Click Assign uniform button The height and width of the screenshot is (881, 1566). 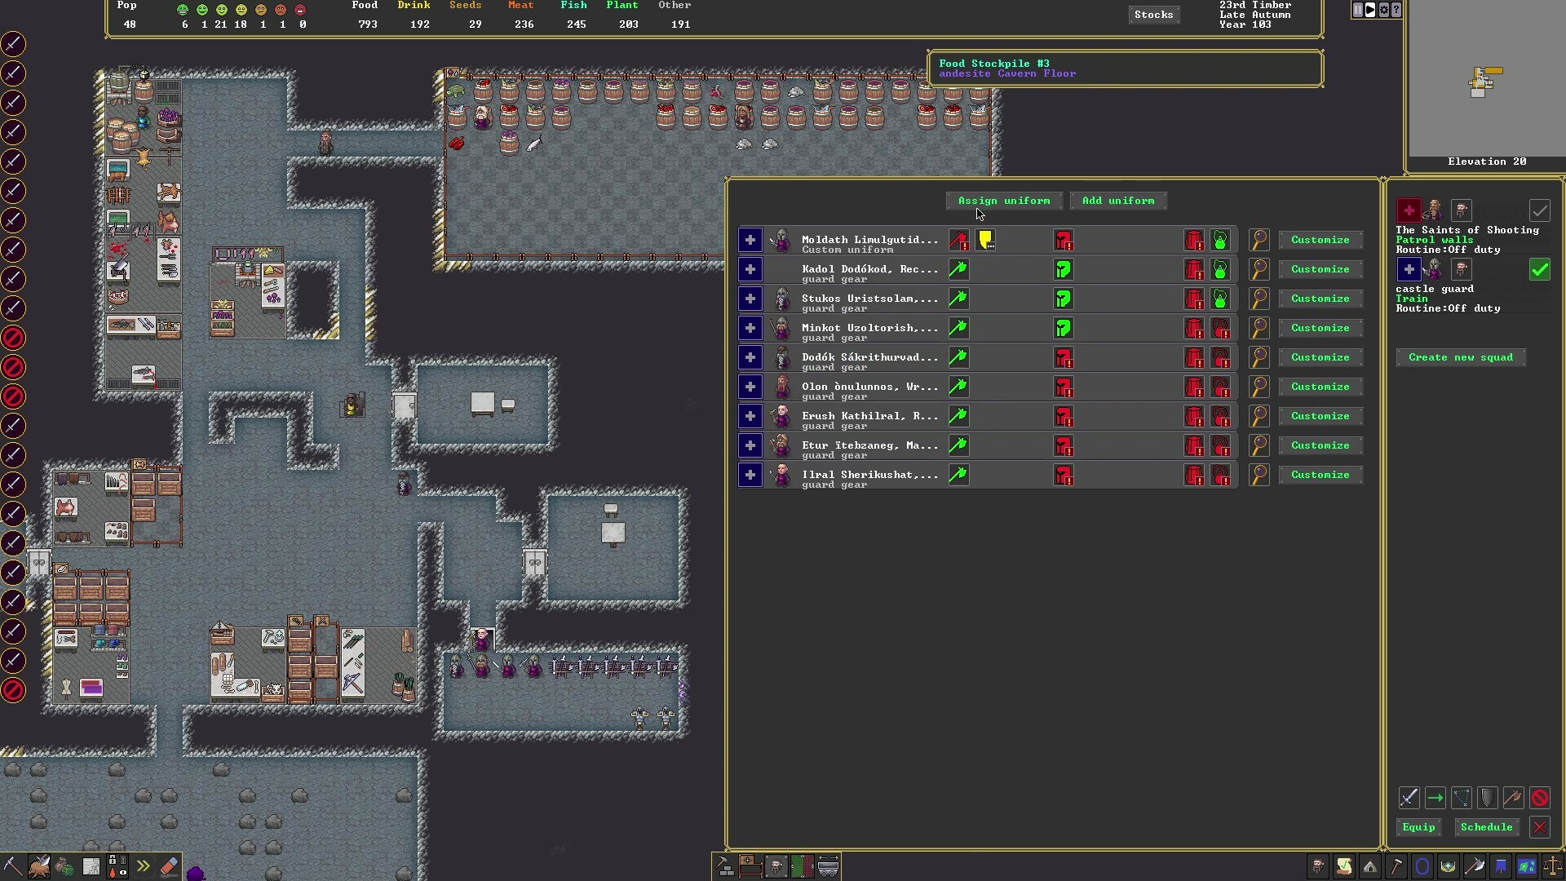[1004, 201]
